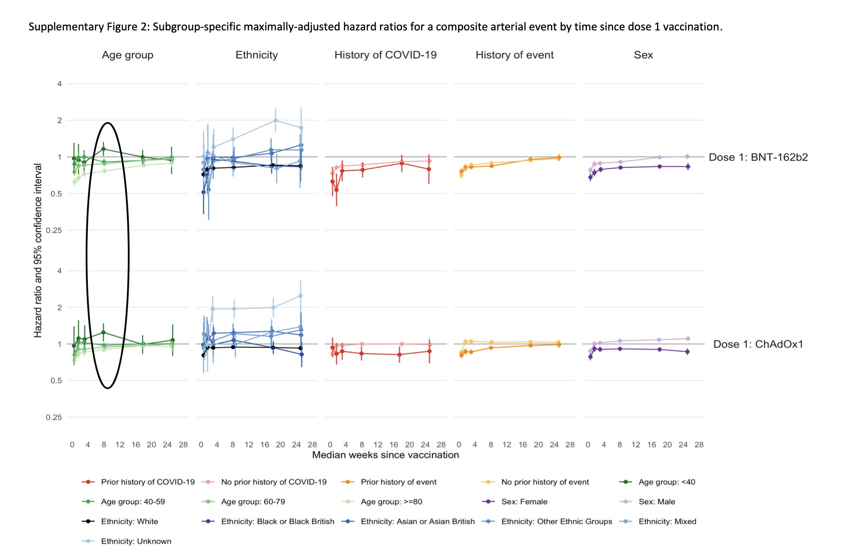Click the 'No prior history of event' legend label
The height and width of the screenshot is (555, 841).
pyautogui.click(x=545, y=482)
